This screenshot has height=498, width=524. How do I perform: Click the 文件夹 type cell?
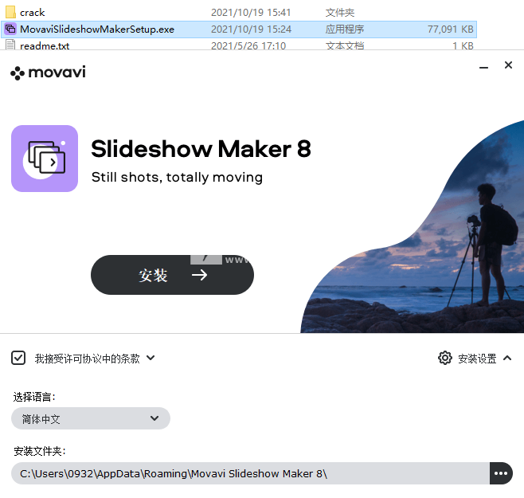click(x=340, y=13)
